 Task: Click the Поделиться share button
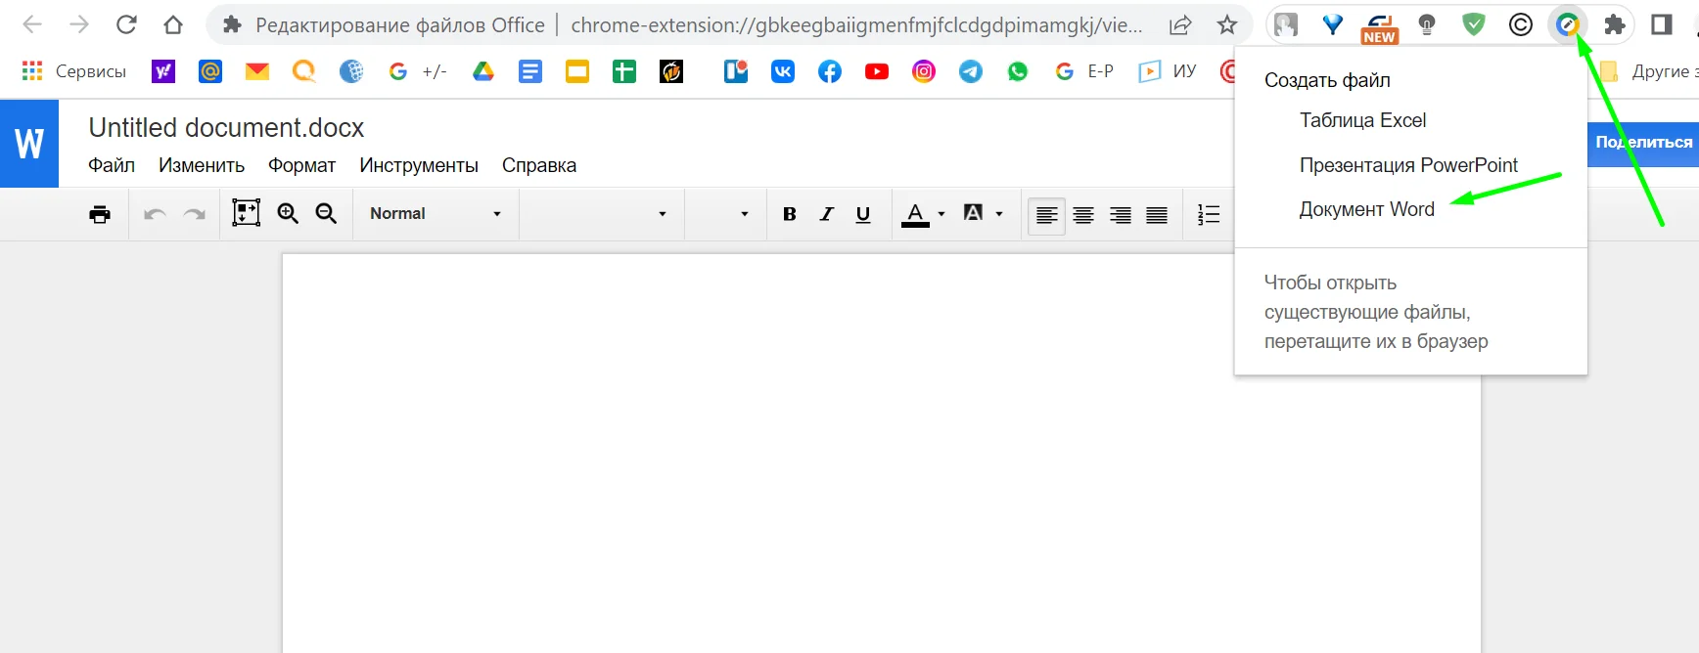(1643, 143)
